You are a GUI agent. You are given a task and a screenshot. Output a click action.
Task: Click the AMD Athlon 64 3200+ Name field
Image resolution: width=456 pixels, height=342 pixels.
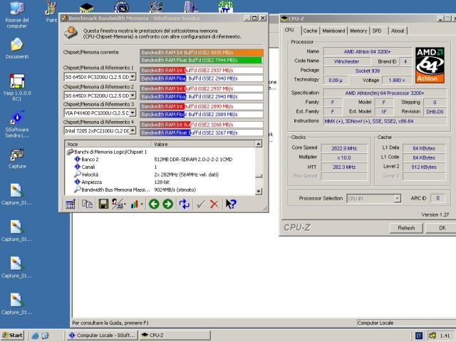tap(368, 52)
